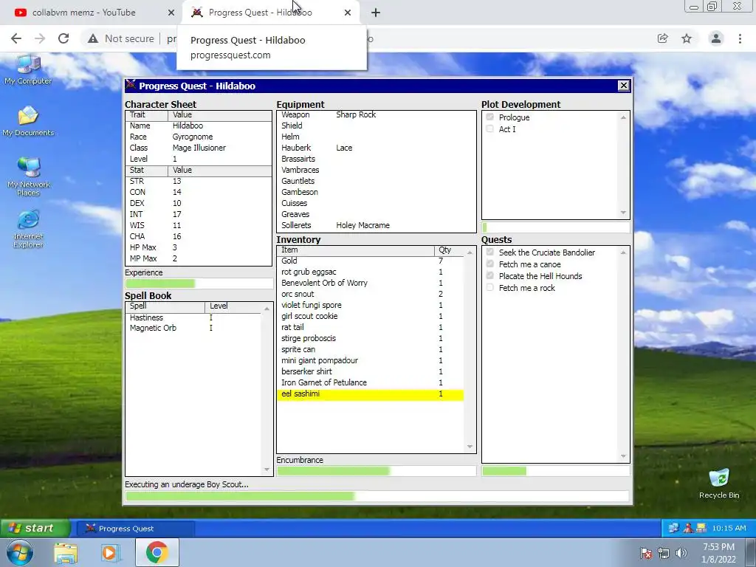Click the Class Mage Illusioner row
The image size is (756, 567).
pyautogui.click(x=199, y=148)
